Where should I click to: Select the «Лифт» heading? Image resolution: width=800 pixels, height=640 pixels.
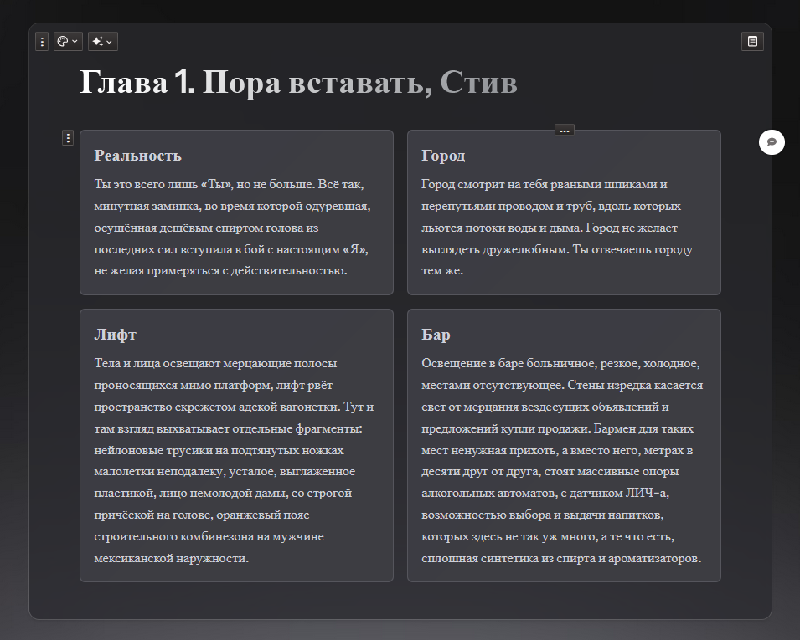click(115, 335)
